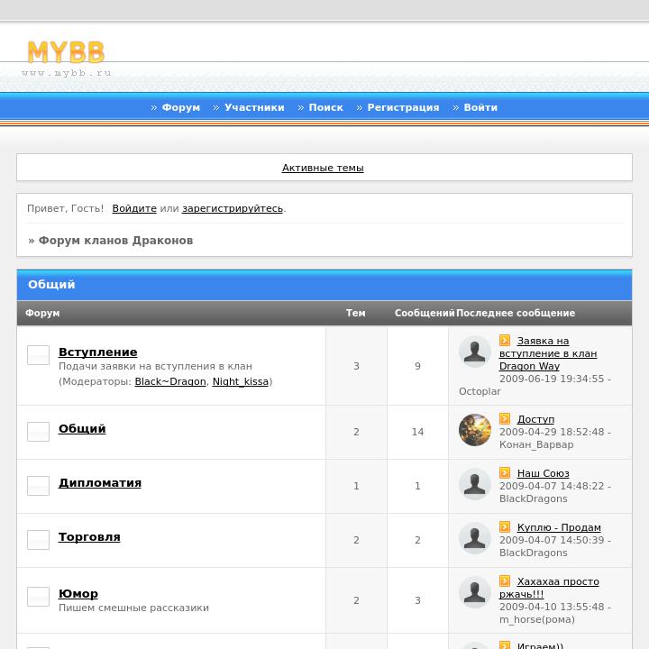The width and height of the screenshot is (649, 649).
Task: Click the Общий category header
Action: 324,285
